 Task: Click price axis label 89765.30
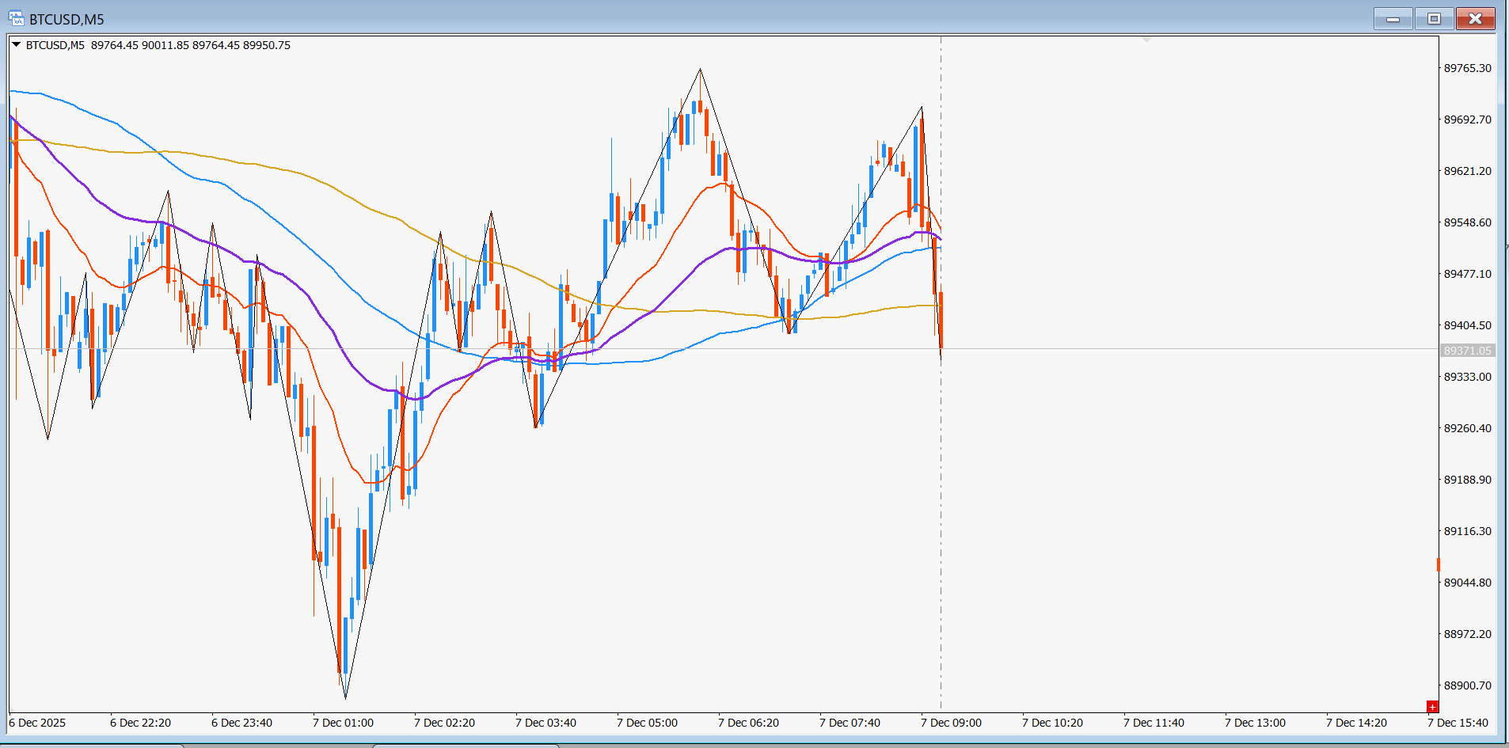point(1467,68)
